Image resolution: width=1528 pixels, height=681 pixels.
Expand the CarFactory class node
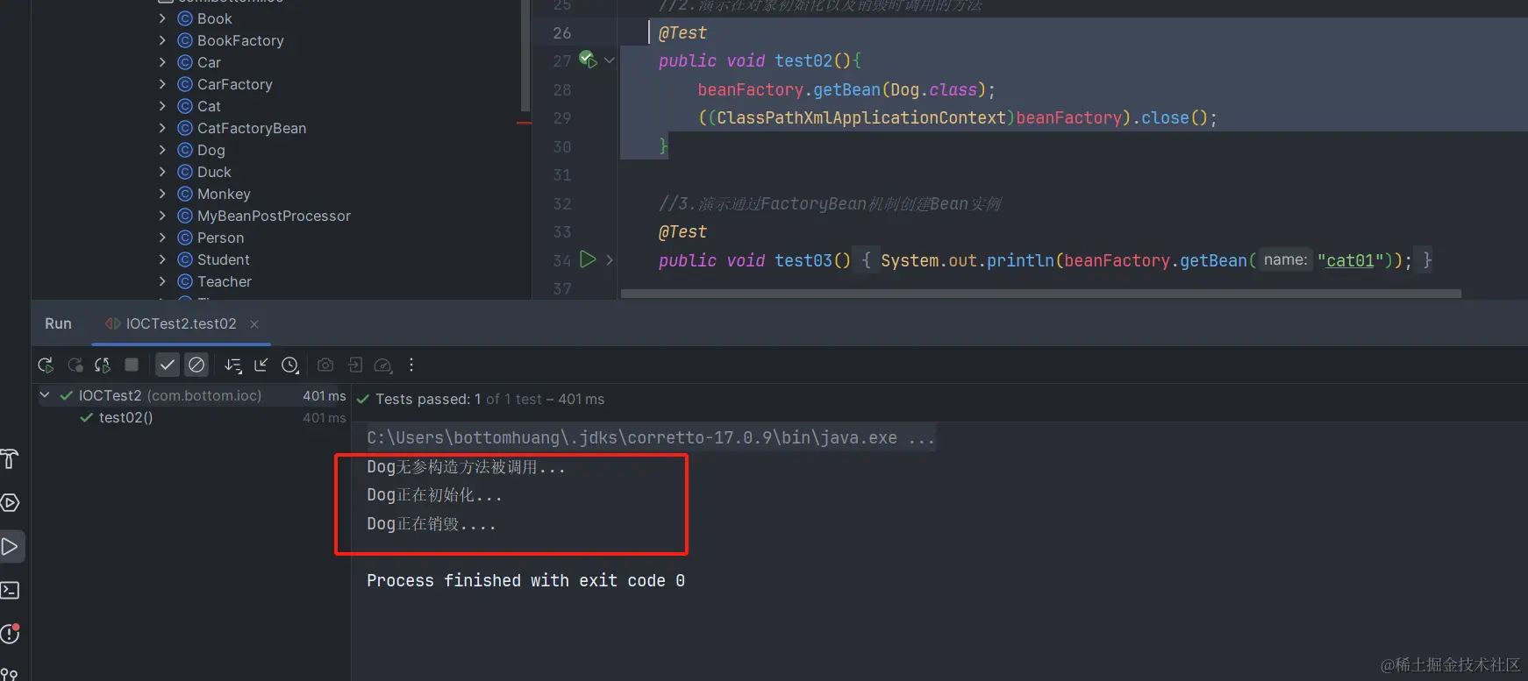pos(162,84)
